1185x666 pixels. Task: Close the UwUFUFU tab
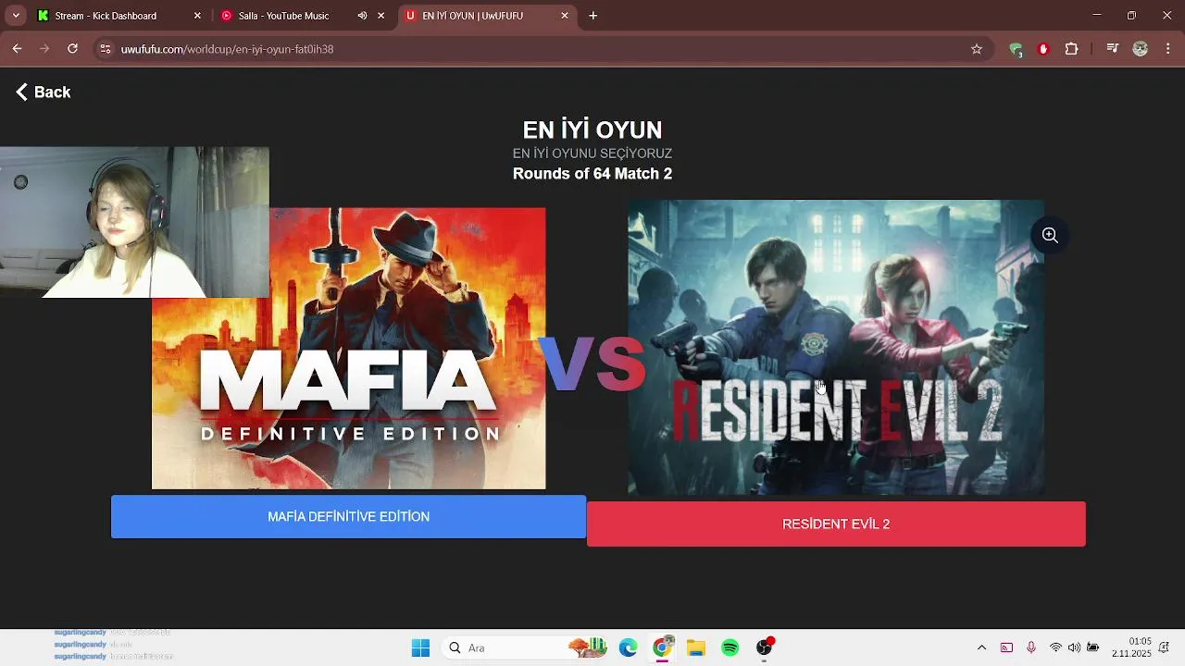pyautogui.click(x=565, y=16)
